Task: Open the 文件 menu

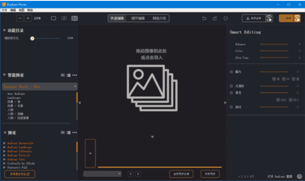Action: (4, 9)
